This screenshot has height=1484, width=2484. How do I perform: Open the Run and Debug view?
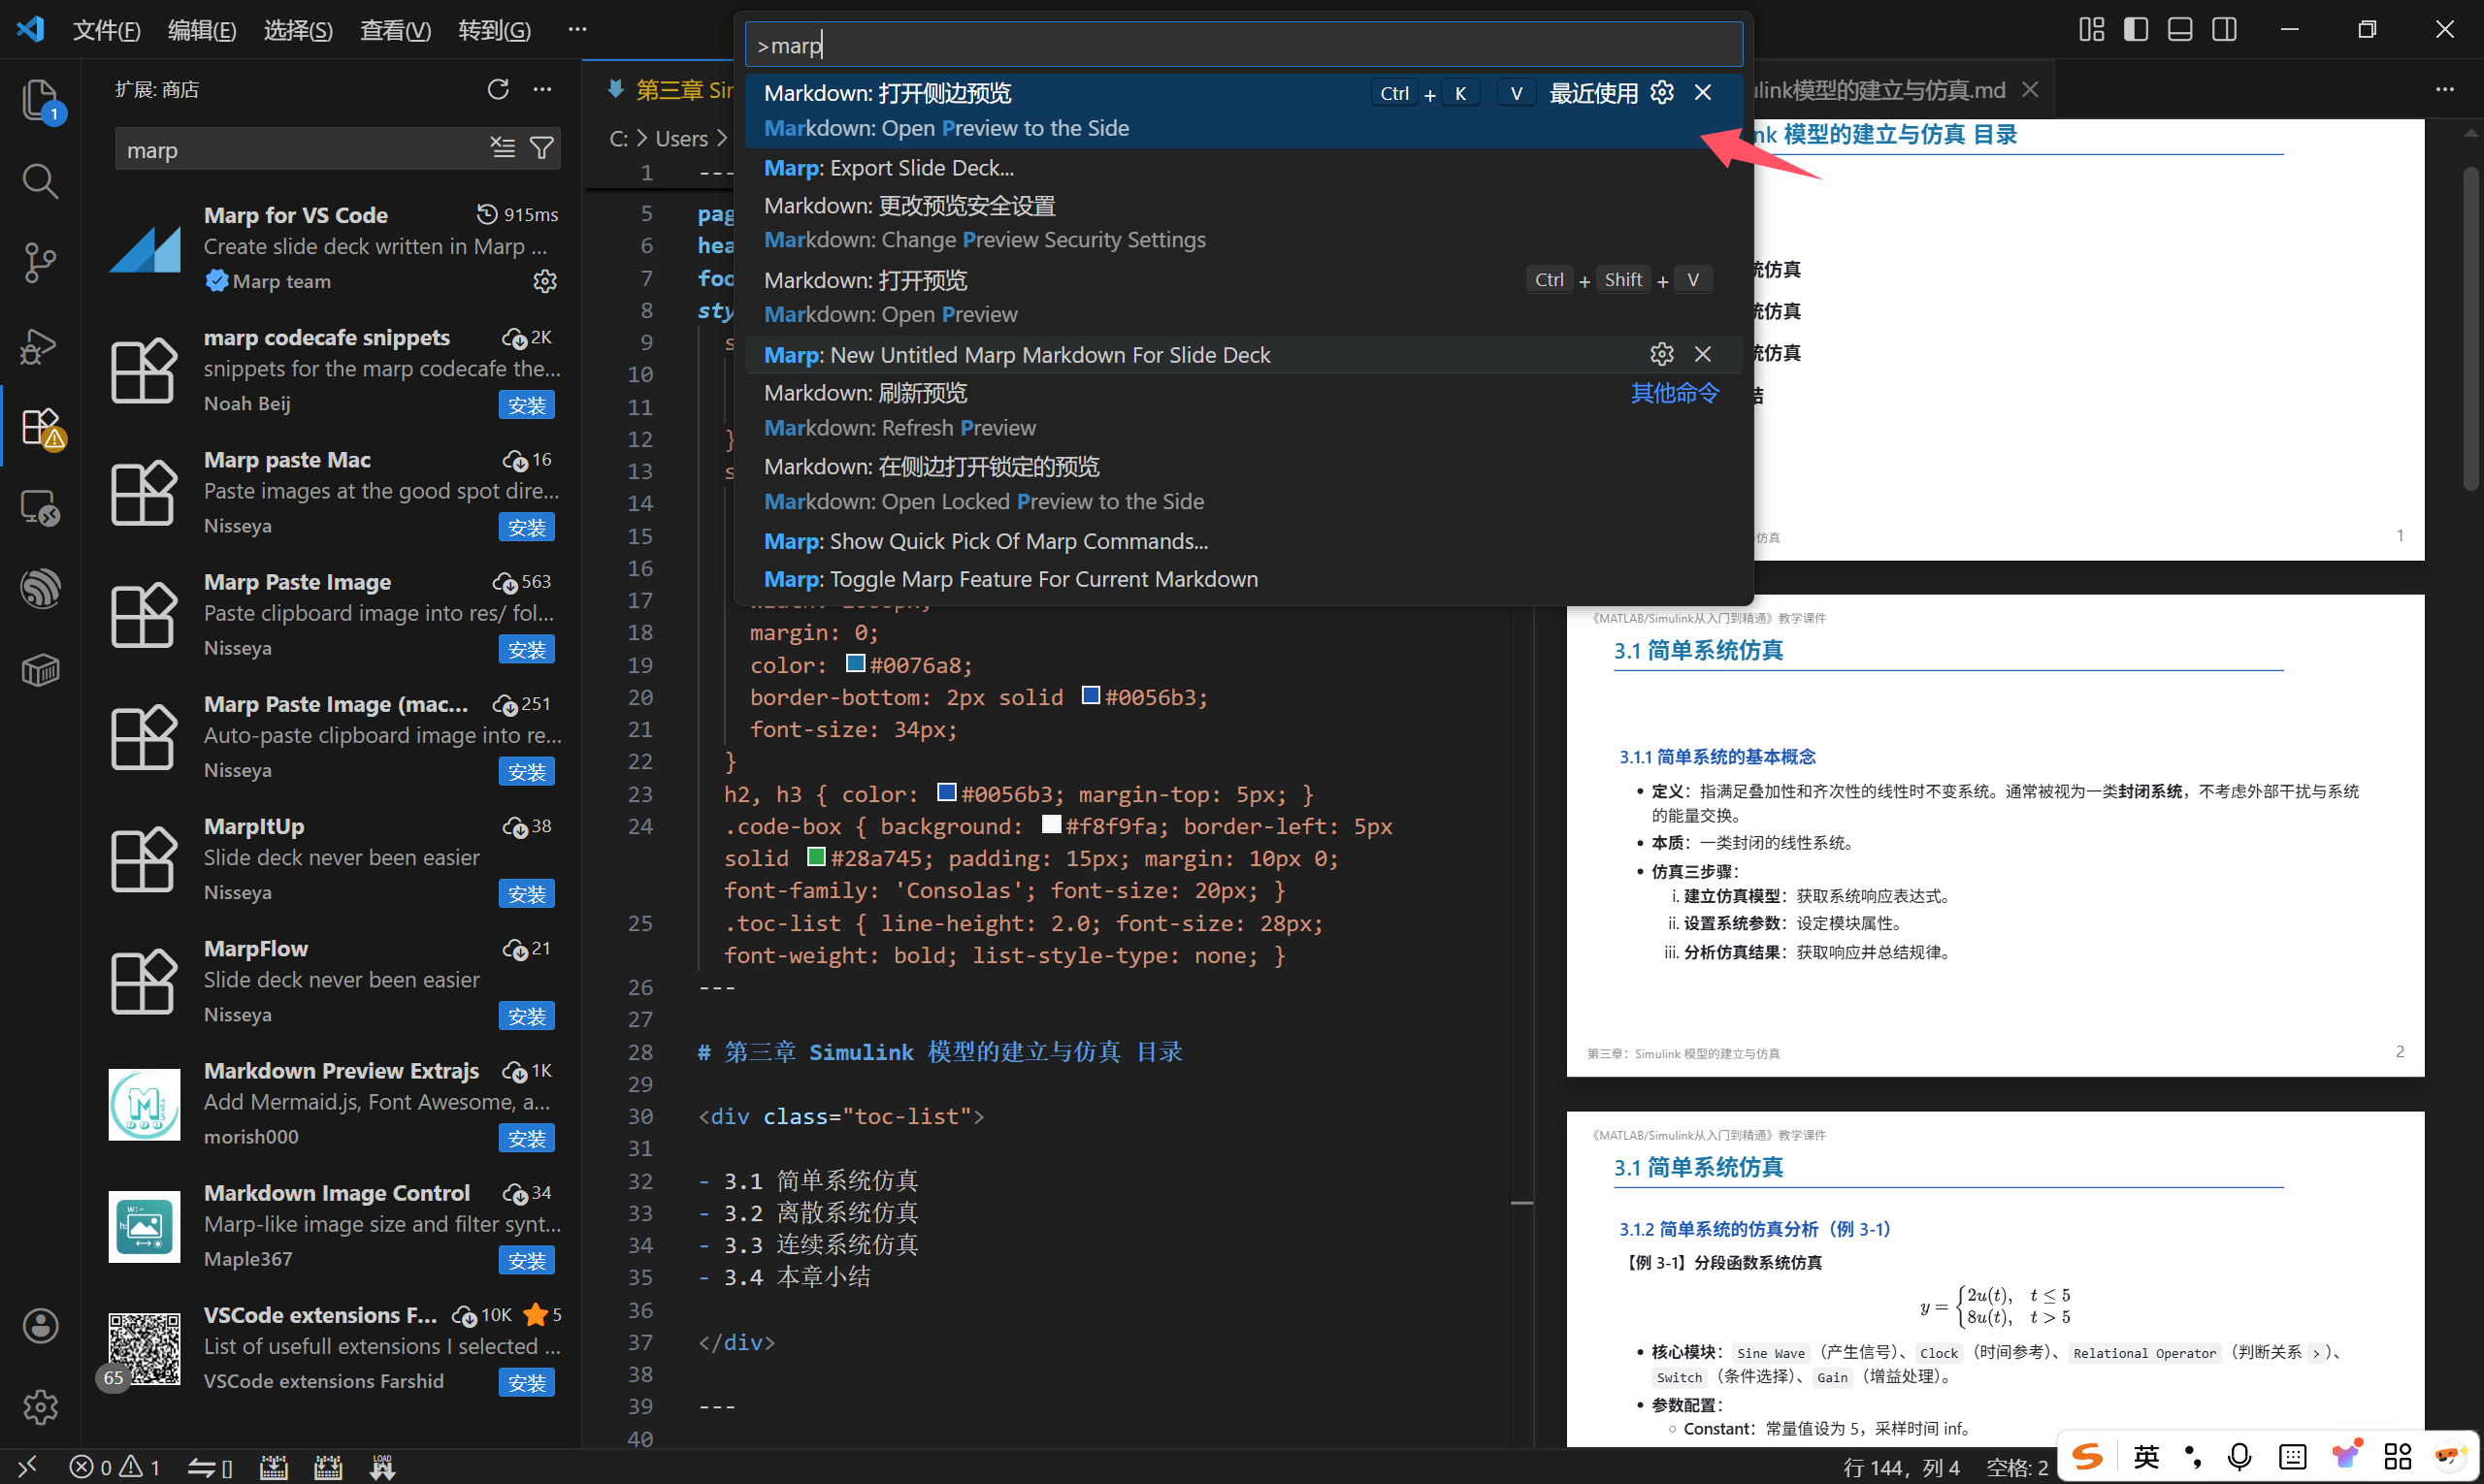(40, 345)
